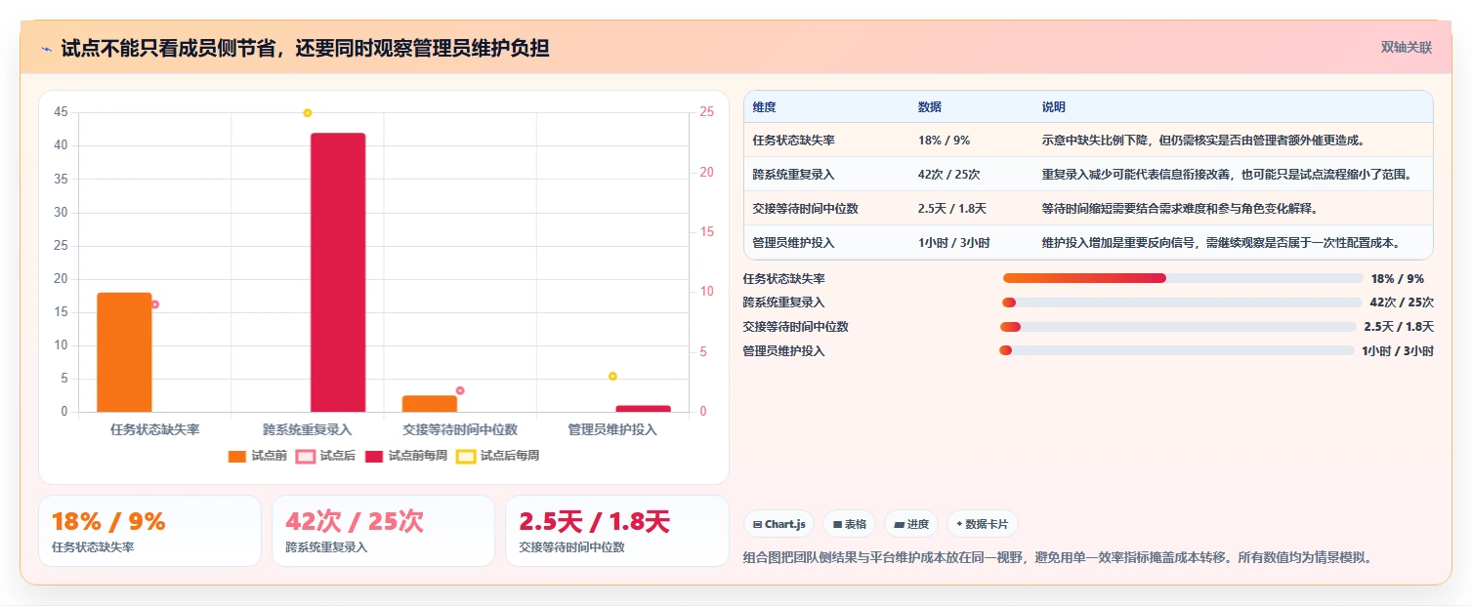
Task: Click the 双轴关联 label in header
Action: tap(1407, 48)
